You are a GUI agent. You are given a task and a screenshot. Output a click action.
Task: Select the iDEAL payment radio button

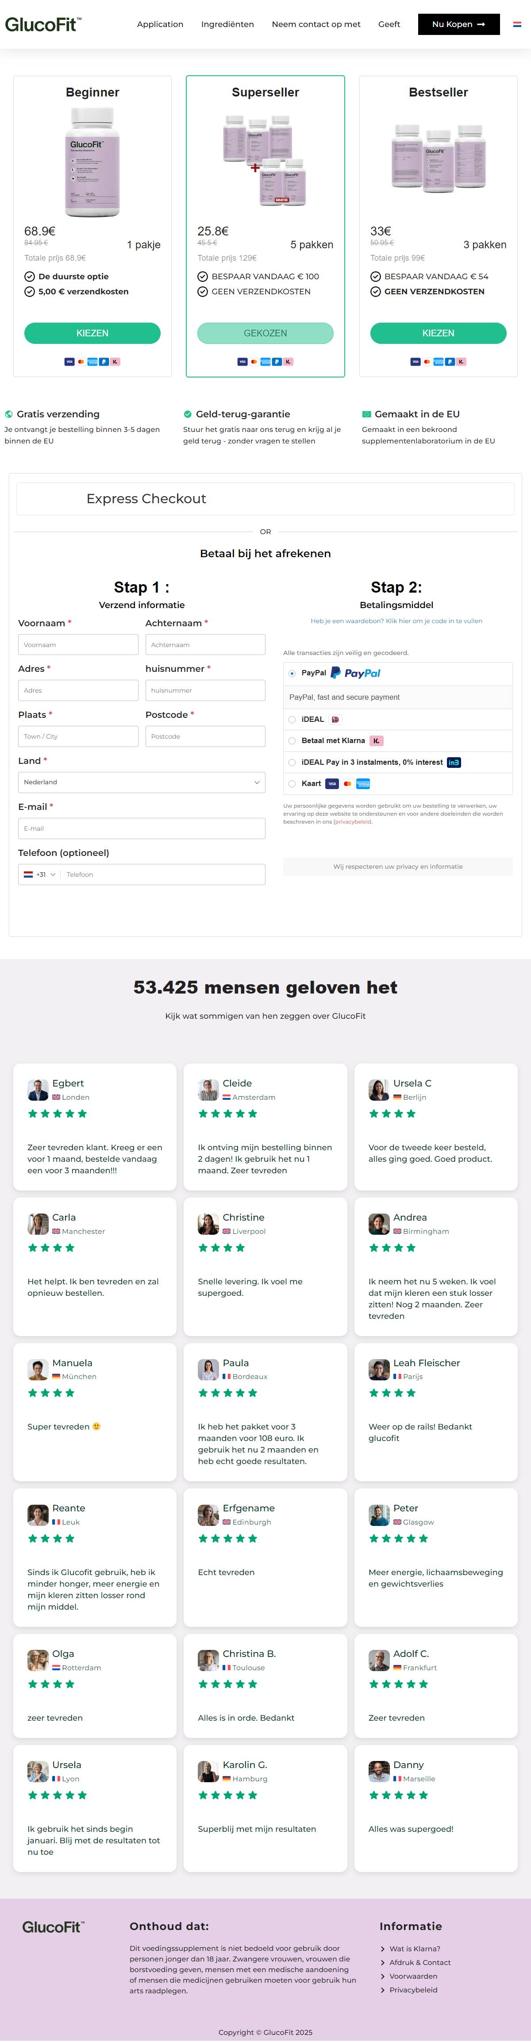point(292,720)
